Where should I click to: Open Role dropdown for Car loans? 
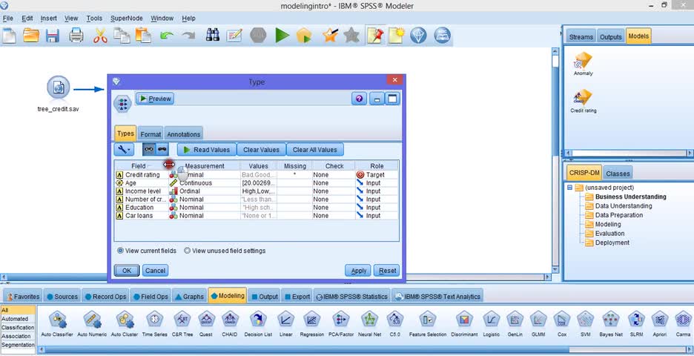pyautogui.click(x=377, y=216)
